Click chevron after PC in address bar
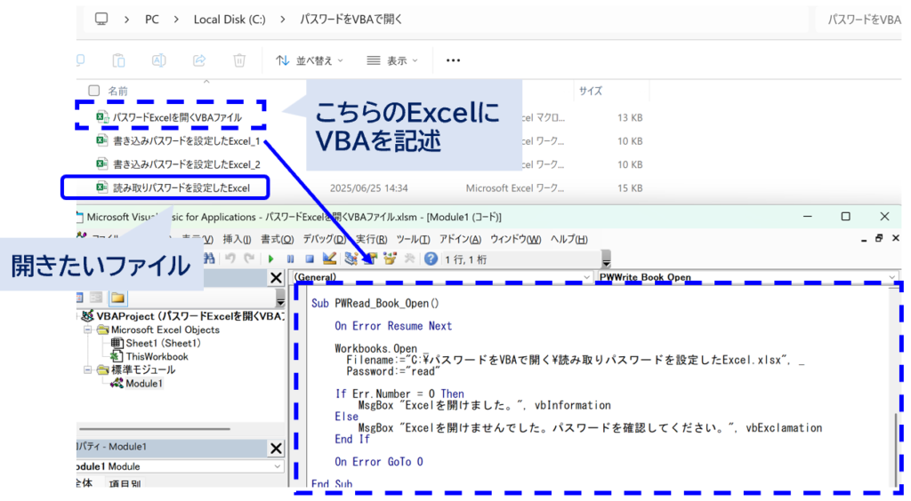Screen dimensions: 911x501 (176, 20)
